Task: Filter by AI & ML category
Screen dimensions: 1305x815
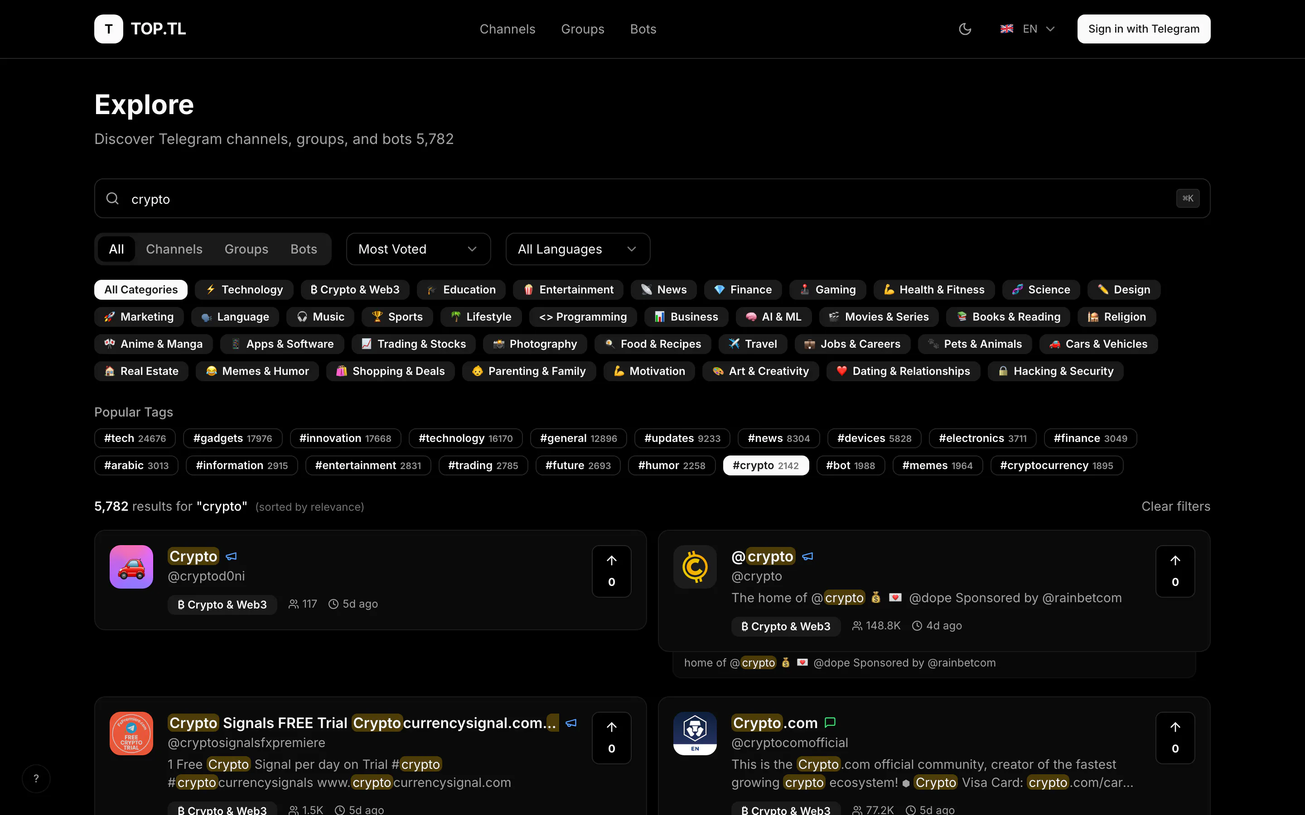Action: 774,316
